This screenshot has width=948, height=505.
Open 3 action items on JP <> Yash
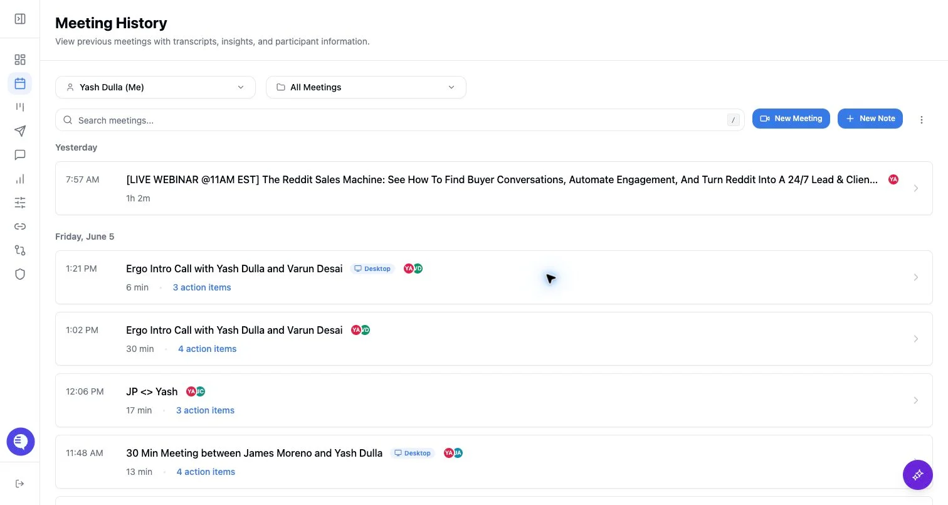tap(205, 410)
